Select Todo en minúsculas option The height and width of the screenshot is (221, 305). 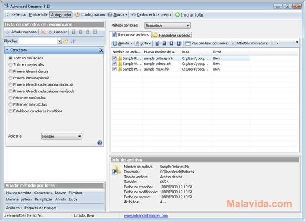tap(26, 58)
